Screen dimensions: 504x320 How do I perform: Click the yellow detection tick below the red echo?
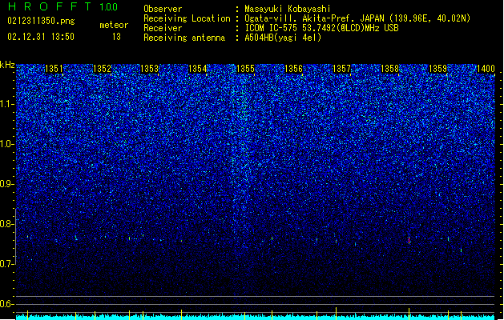pyautogui.click(x=409, y=312)
